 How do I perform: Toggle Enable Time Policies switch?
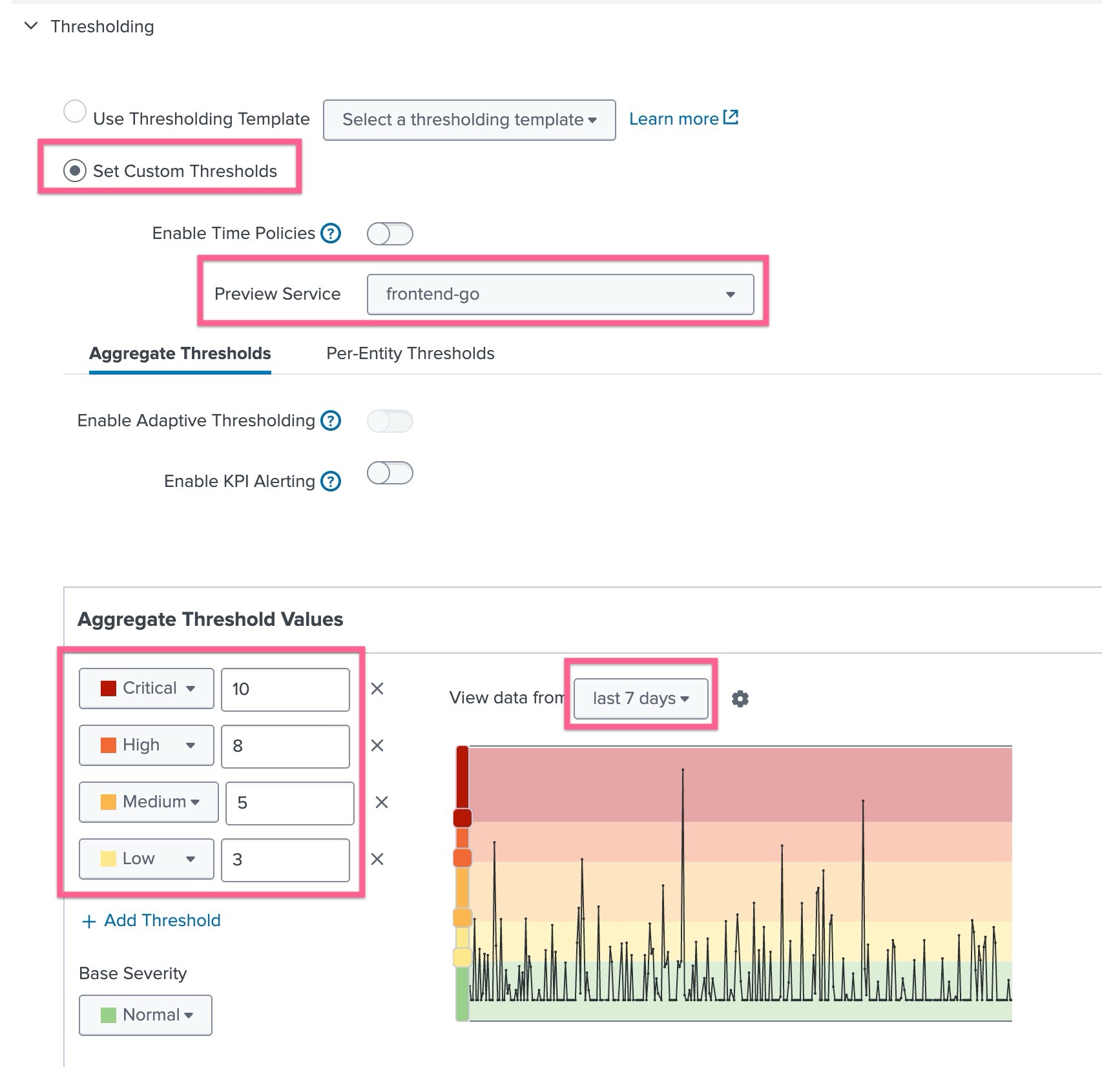point(390,234)
